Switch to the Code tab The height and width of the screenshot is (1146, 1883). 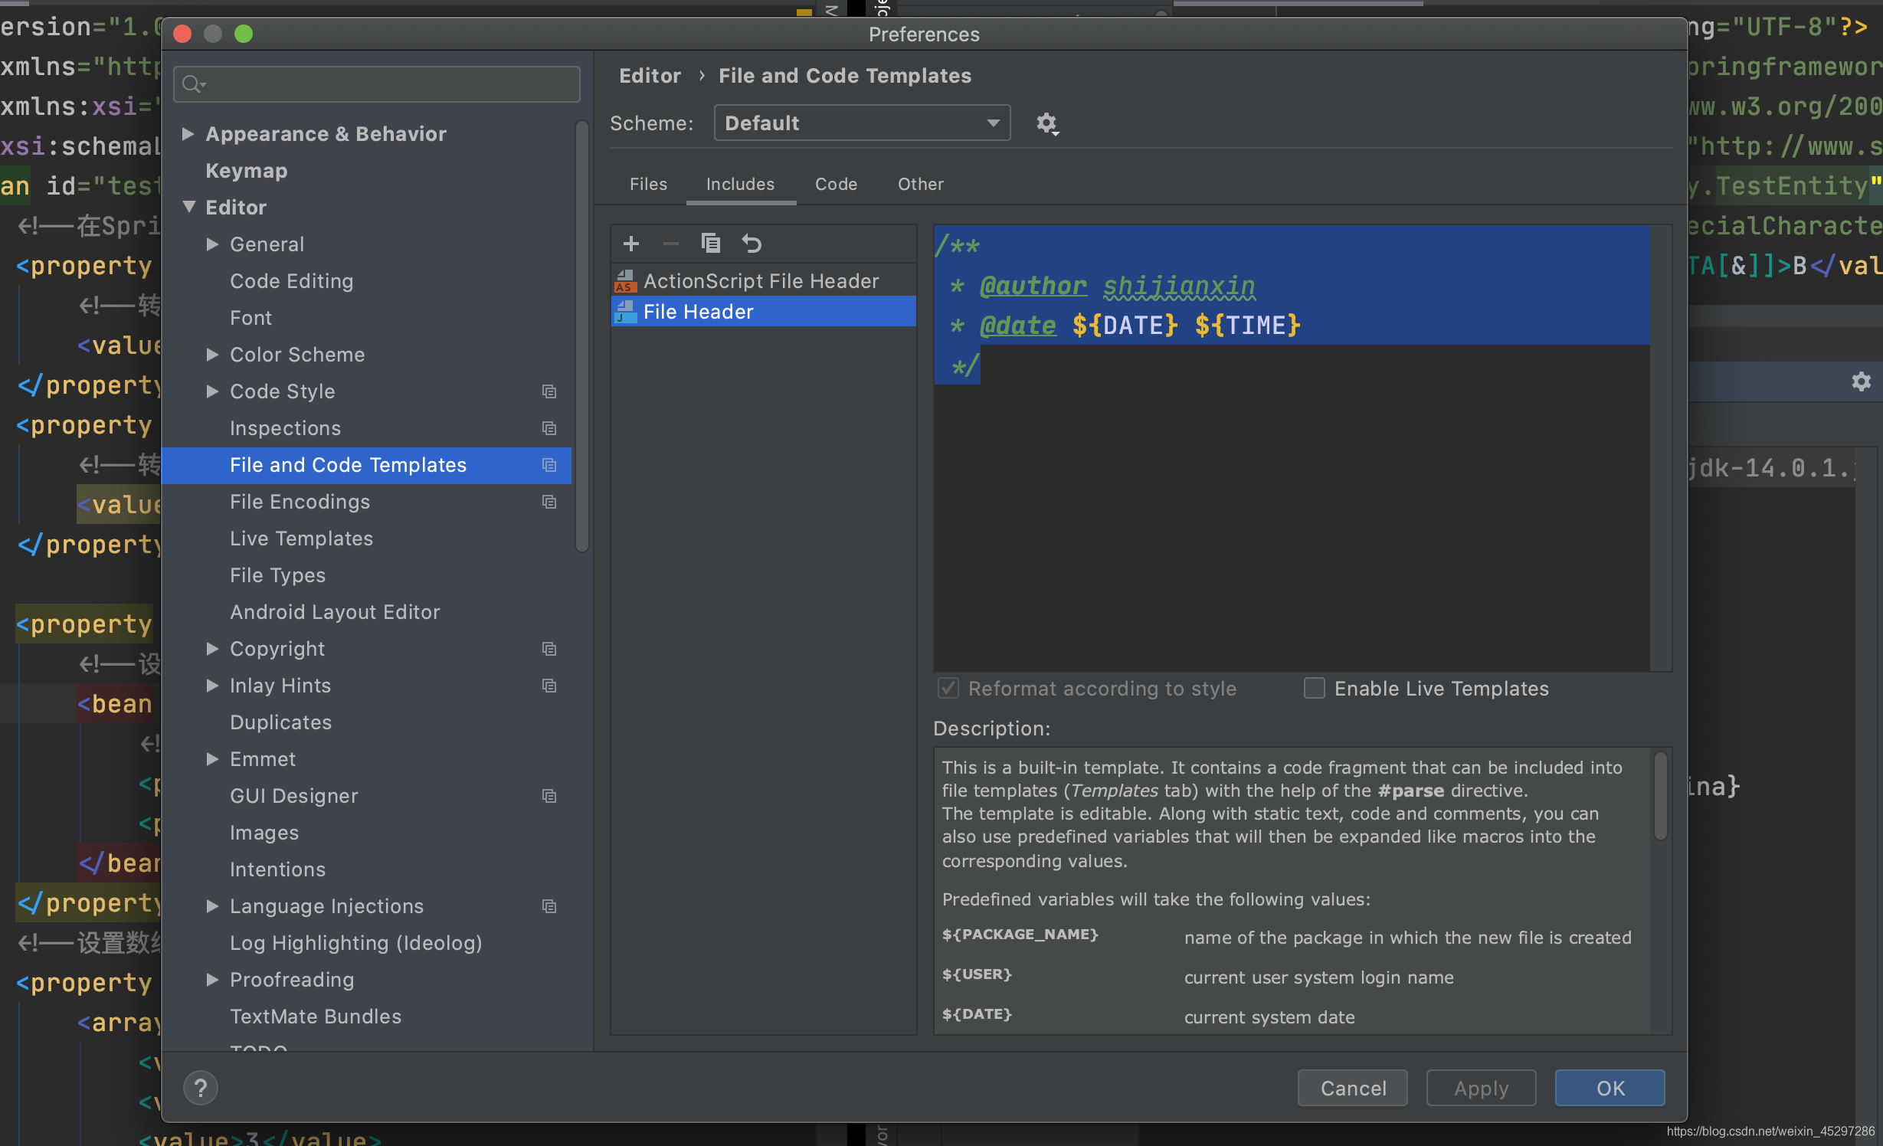point(836,185)
